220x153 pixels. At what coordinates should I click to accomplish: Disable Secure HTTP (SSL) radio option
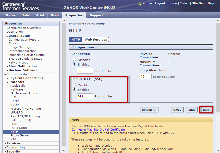point(75,85)
